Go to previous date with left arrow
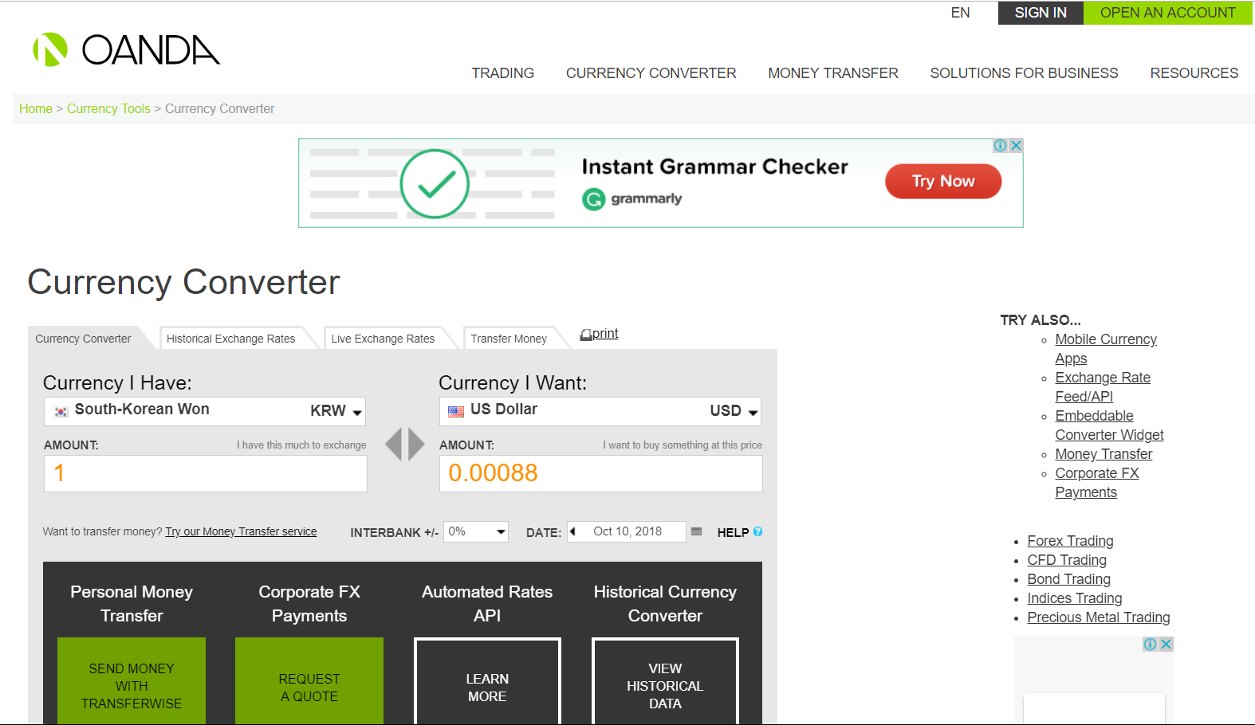Viewport: 1255px width, 725px height. pyautogui.click(x=572, y=531)
